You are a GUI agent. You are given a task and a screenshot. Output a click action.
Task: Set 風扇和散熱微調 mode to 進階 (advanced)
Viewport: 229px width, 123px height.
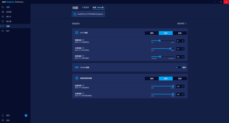coord(180,78)
